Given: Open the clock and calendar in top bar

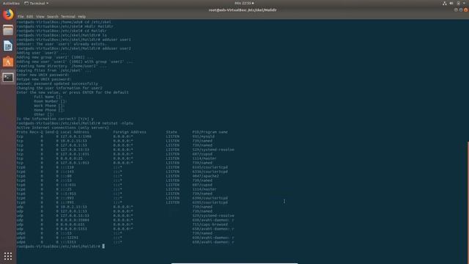Looking at the screenshot, I should pyautogui.click(x=244, y=3).
